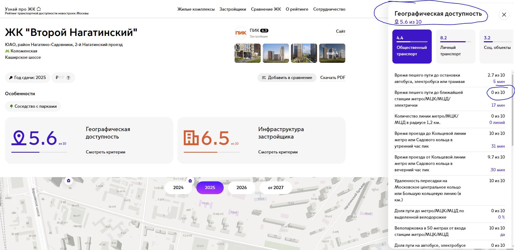Click Добавить в сравнение button
The height and width of the screenshot is (250, 515).
287,78
